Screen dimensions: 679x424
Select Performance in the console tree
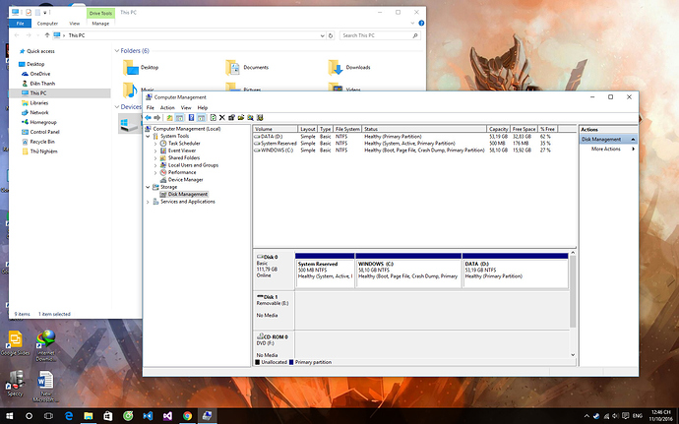pos(182,172)
